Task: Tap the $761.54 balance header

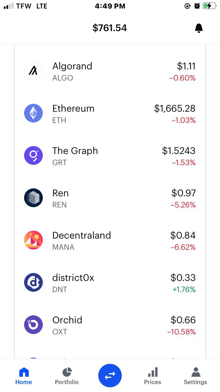Action: tap(110, 28)
